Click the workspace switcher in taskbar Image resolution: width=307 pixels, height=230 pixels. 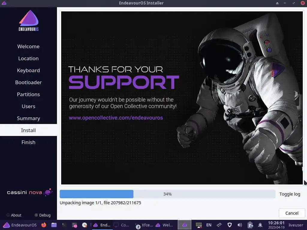[x=184, y=225]
